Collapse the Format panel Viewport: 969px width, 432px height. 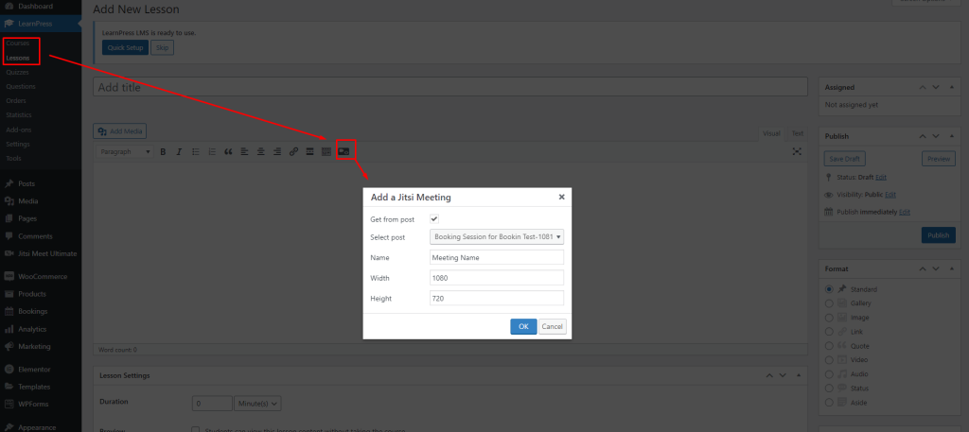pyautogui.click(x=950, y=269)
